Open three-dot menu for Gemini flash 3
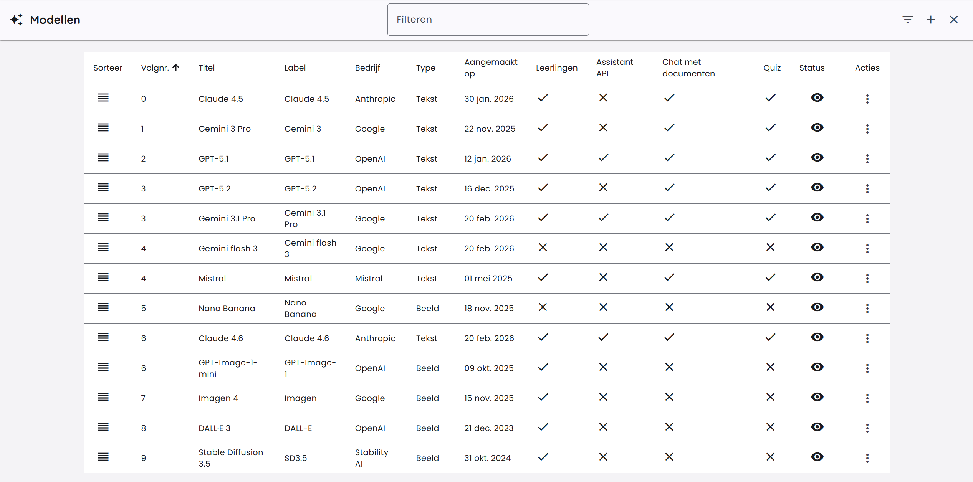This screenshot has width=973, height=482. pyautogui.click(x=867, y=249)
